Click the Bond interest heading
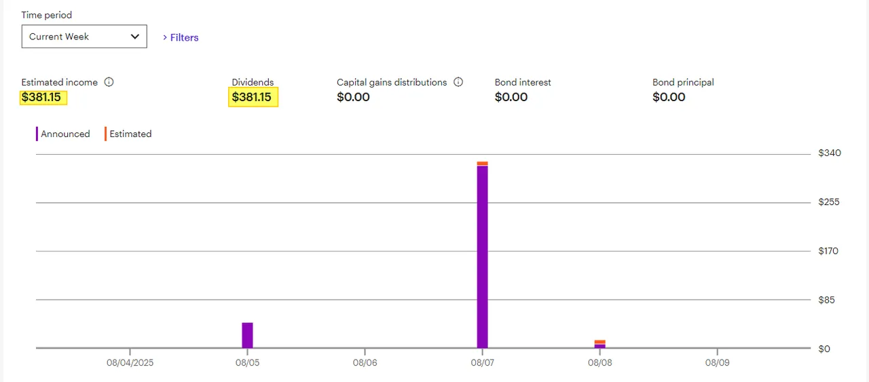 coord(523,82)
